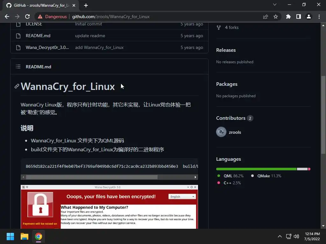Open the Chrome three-dot menu
Image resolution: width=326 pixels, height=244 pixels.
click(x=319, y=17)
